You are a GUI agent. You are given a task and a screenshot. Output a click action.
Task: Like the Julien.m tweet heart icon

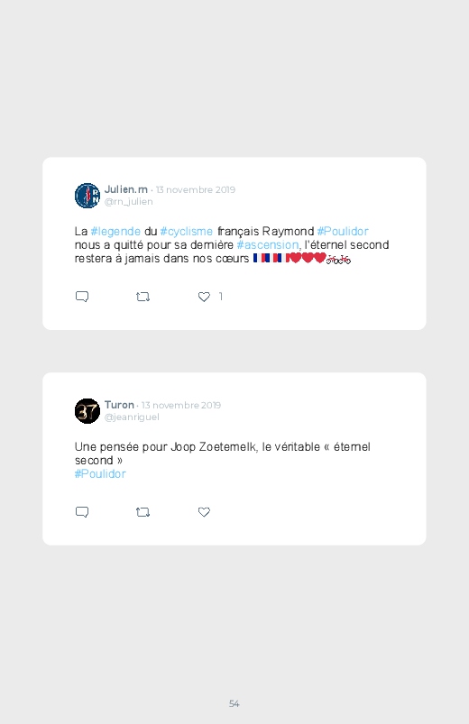pos(204,297)
